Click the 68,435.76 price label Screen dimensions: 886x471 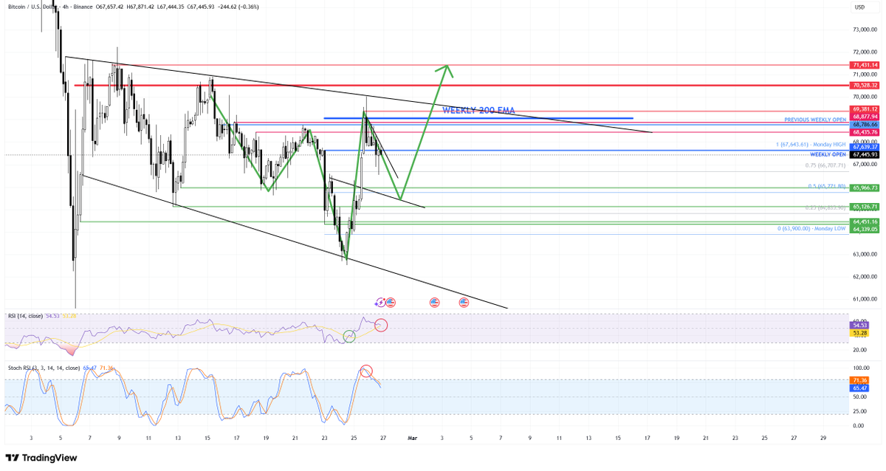pos(865,132)
